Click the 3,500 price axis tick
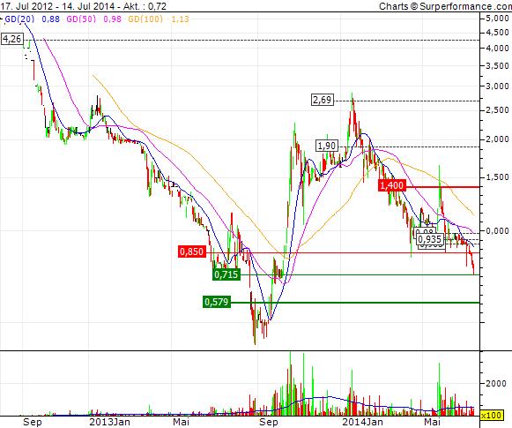The width and height of the screenshot is (512, 428). click(x=497, y=65)
